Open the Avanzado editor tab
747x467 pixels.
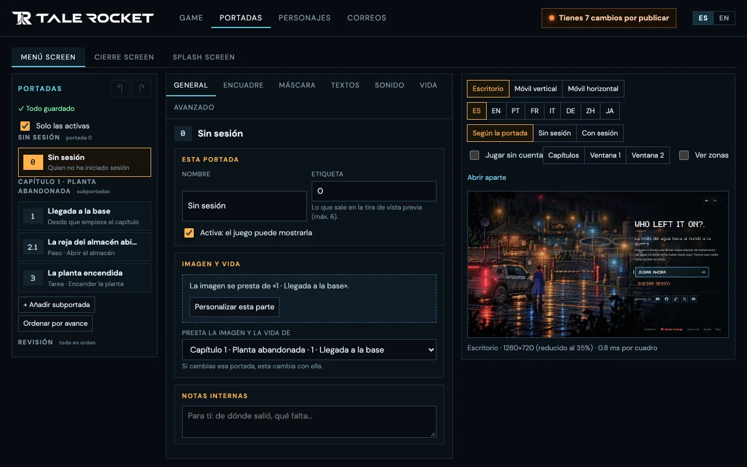coord(194,107)
